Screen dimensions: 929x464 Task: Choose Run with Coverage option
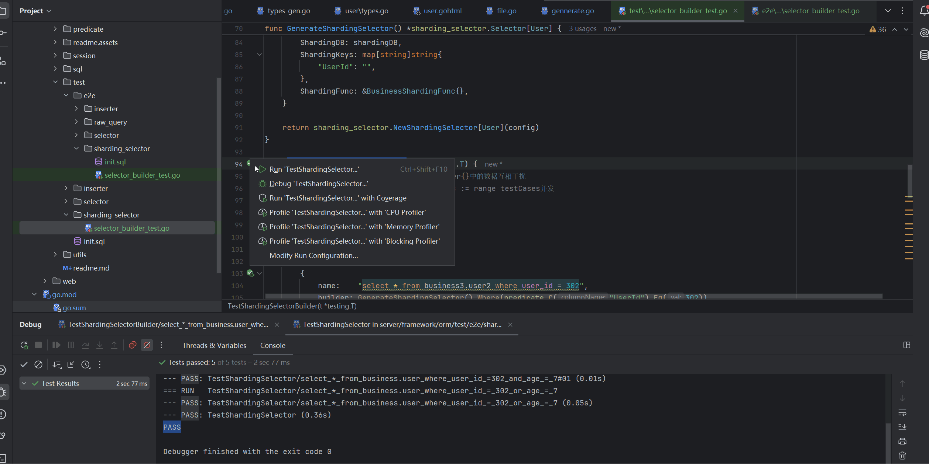[352, 198]
